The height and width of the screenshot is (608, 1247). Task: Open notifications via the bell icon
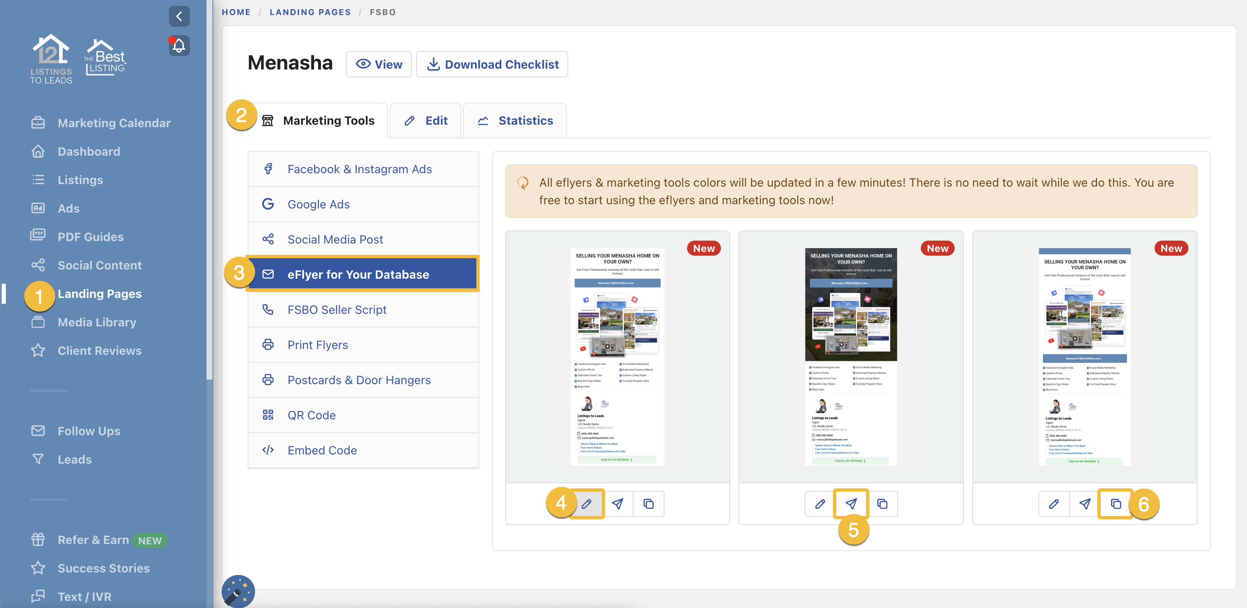(179, 45)
